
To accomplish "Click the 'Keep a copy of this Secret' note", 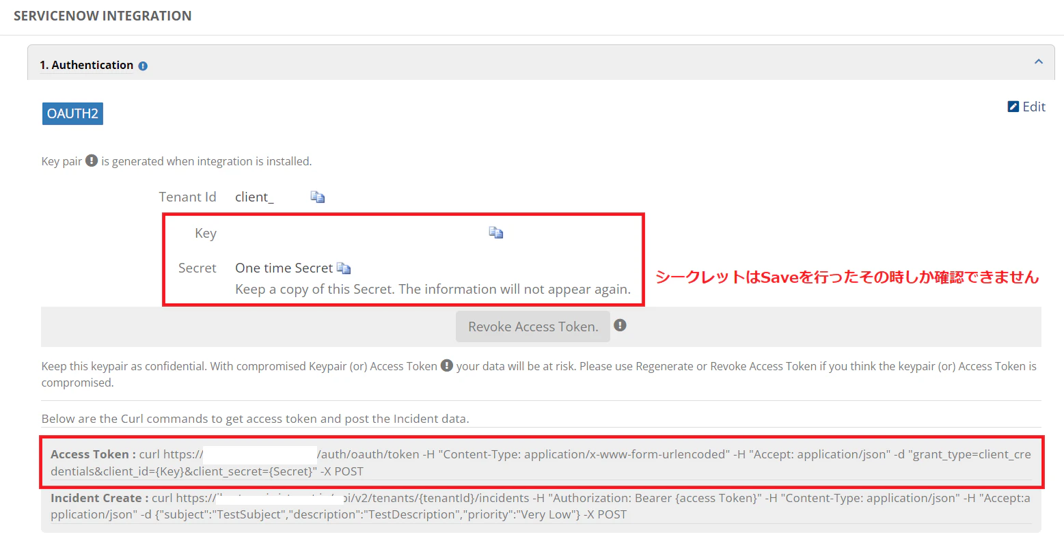I will [433, 289].
